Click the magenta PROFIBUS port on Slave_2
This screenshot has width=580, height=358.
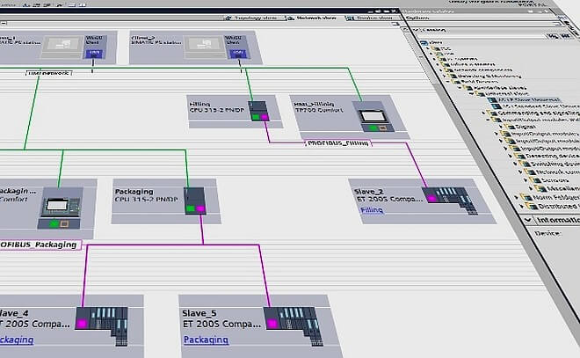pyautogui.click(x=431, y=199)
